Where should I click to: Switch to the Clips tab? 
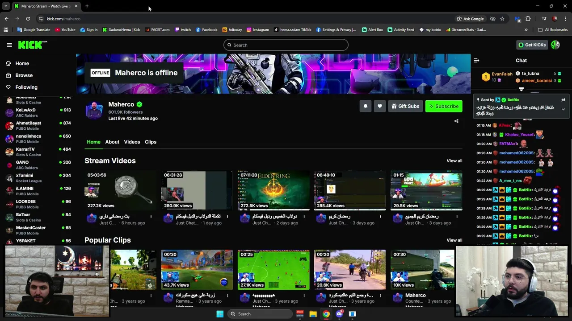tap(151, 142)
